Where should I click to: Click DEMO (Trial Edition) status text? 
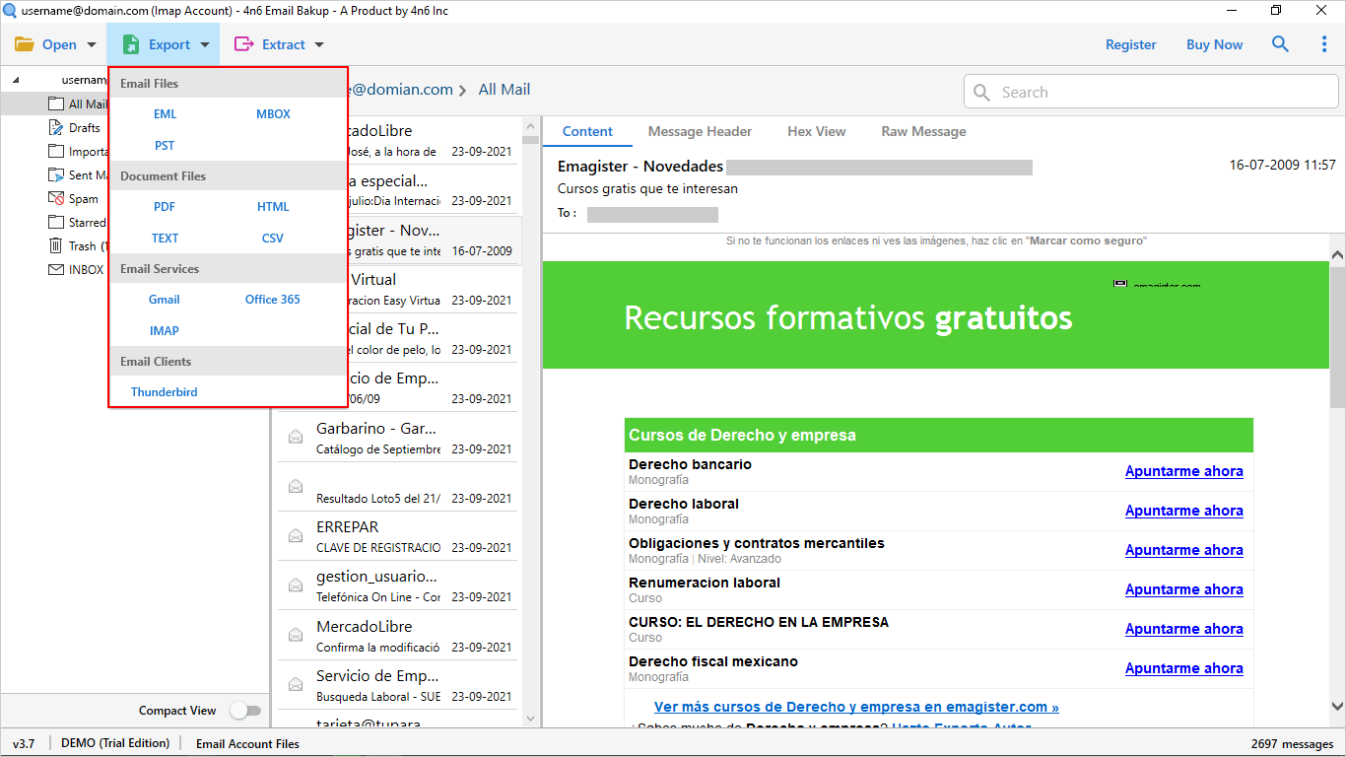pyautogui.click(x=115, y=743)
